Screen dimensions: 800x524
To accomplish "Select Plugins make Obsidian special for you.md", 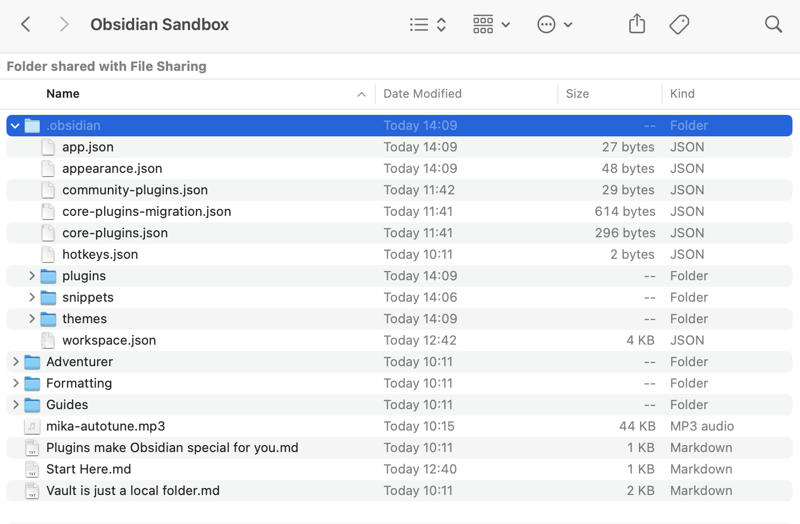I will [x=172, y=448].
